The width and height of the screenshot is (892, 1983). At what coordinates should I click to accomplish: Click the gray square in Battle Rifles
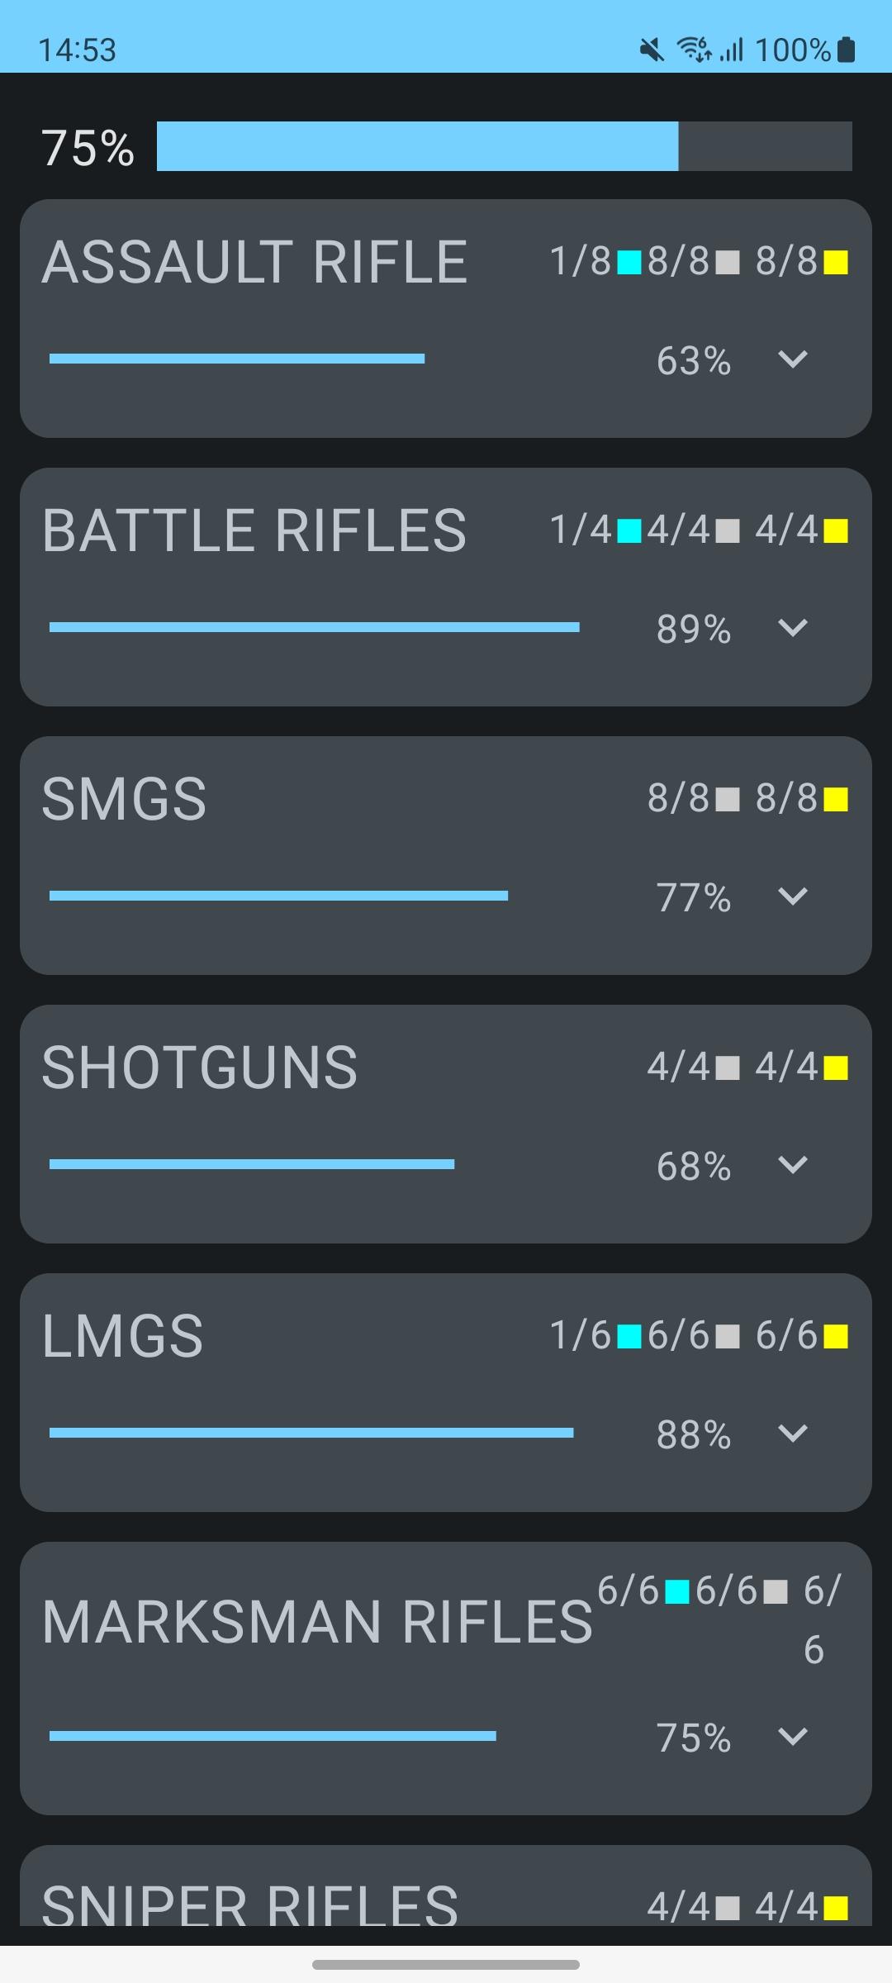[x=728, y=530]
